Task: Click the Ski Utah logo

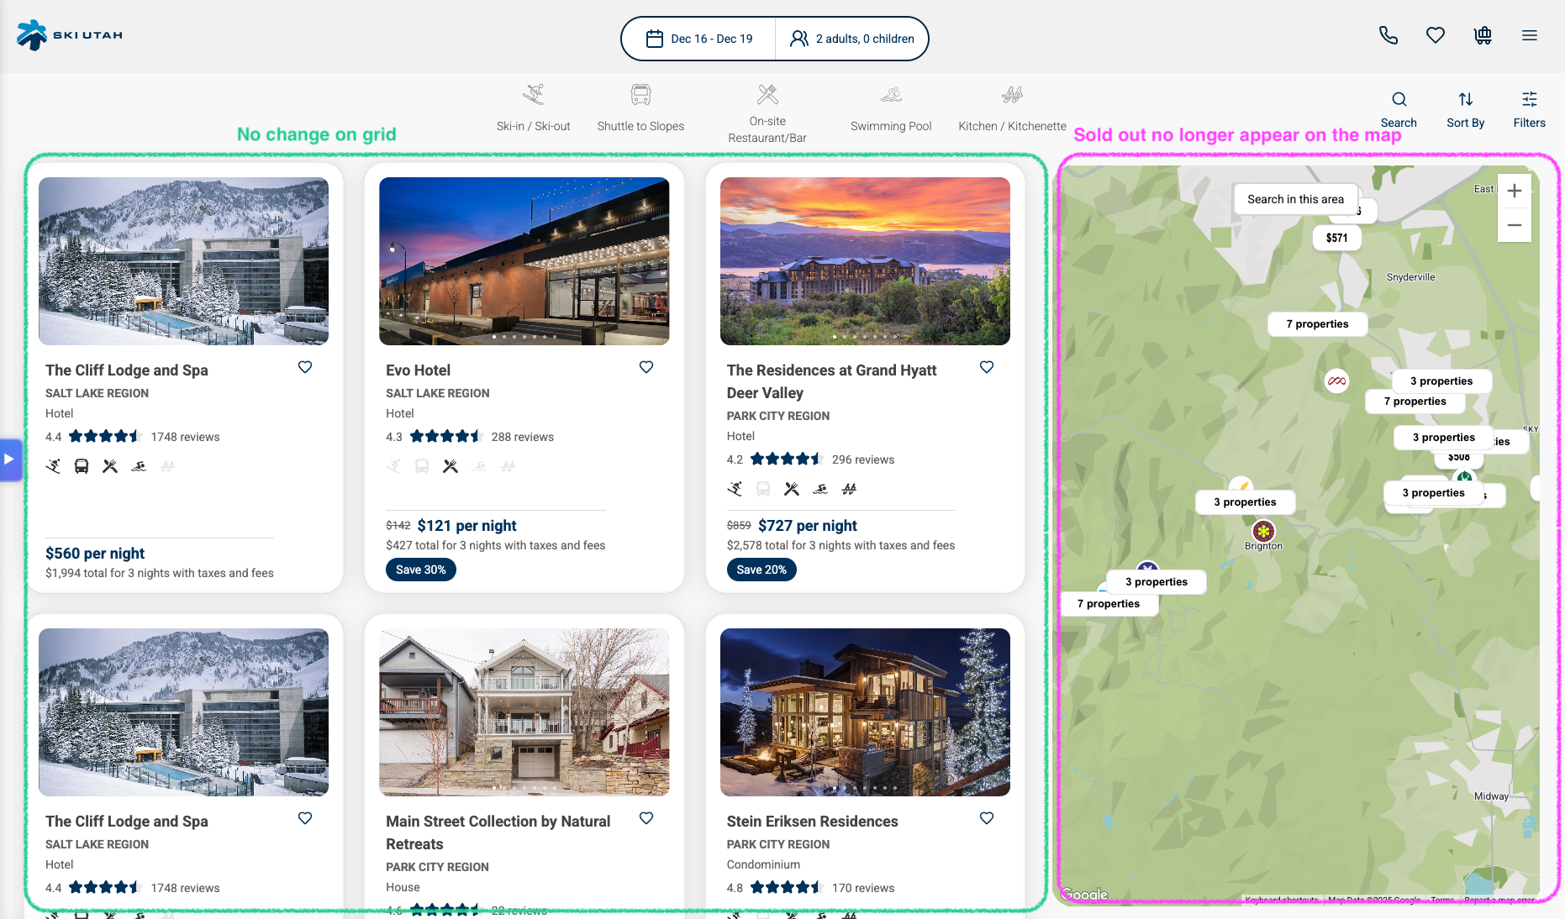Action: 70,35
